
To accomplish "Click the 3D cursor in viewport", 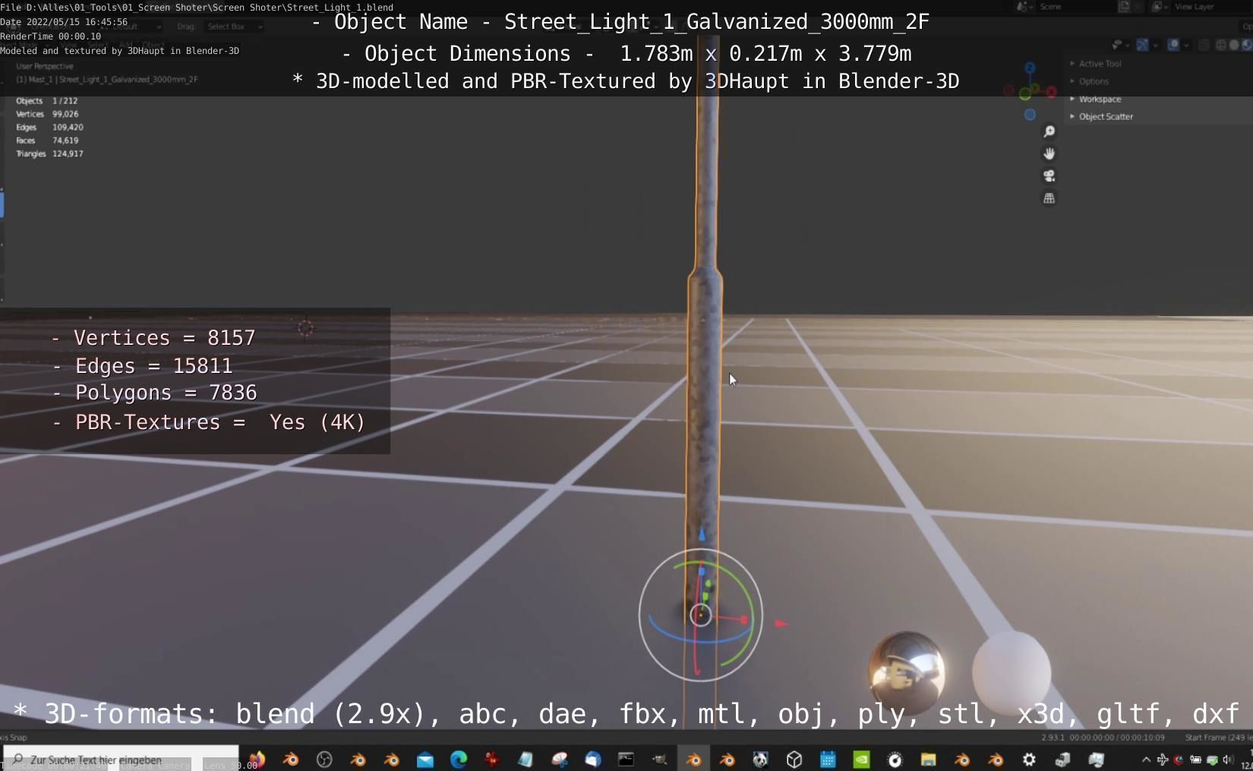I will tap(305, 328).
